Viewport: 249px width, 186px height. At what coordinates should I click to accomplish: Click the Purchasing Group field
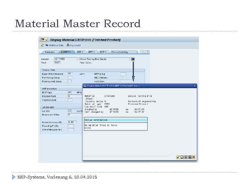(x=70, y=77)
